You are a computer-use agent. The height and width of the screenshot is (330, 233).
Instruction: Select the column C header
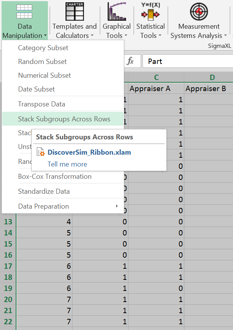tap(156, 78)
